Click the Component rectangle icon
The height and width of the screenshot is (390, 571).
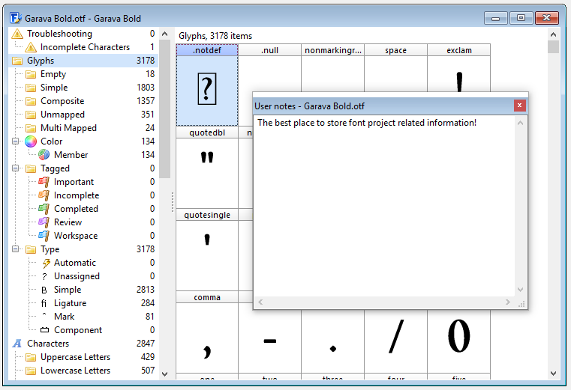44,330
